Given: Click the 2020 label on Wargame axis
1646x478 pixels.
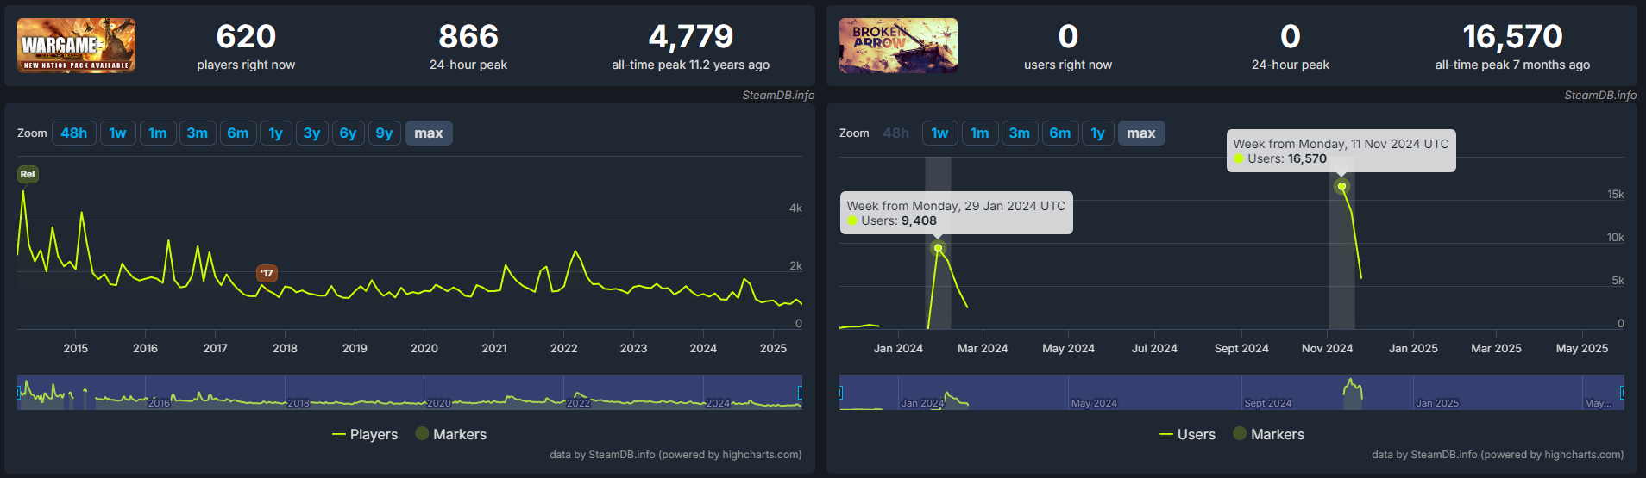Looking at the screenshot, I should click(x=424, y=348).
